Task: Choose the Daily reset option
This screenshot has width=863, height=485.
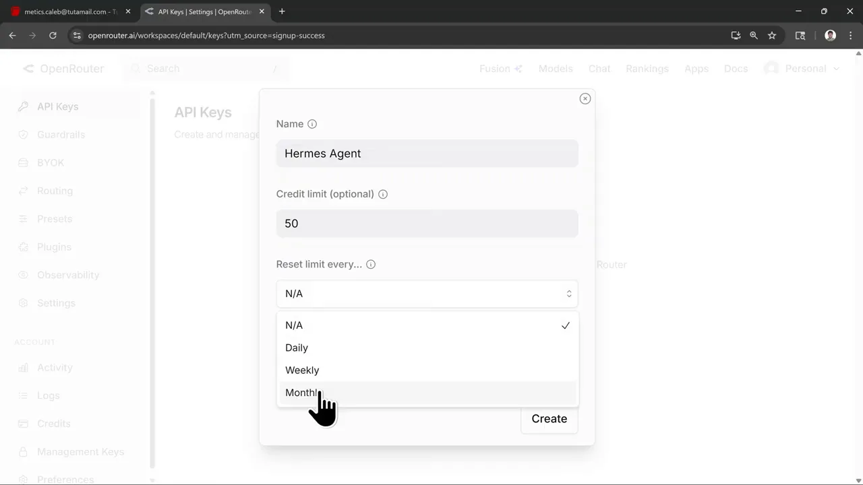Action: point(427,348)
